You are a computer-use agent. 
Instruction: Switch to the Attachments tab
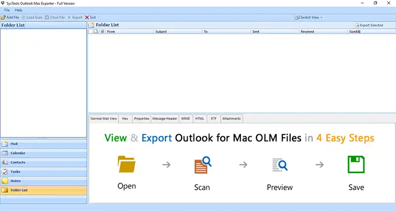[x=232, y=118]
